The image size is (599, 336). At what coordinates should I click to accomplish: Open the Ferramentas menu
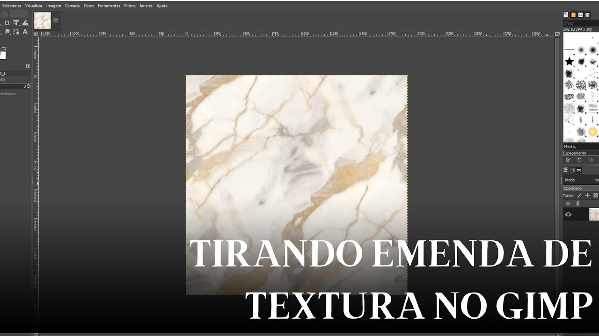(x=109, y=6)
